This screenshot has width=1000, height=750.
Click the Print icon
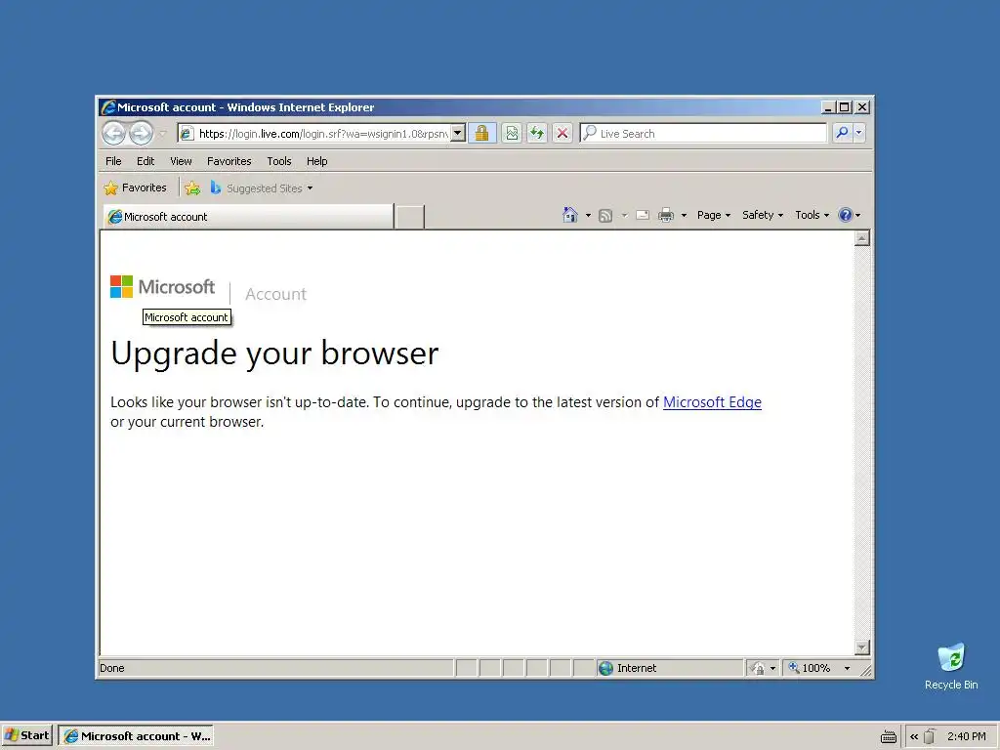[666, 215]
